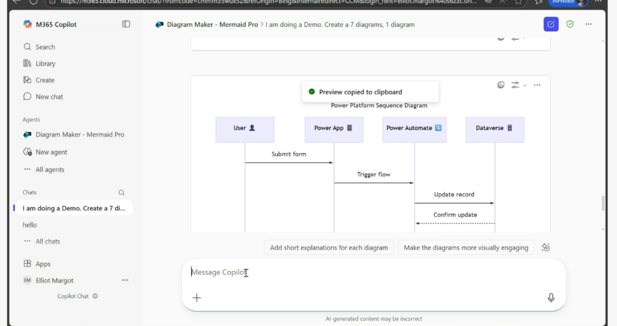The image size is (617, 326).
Task: Open the 'hello' chat from the chat list
Action: (30, 225)
